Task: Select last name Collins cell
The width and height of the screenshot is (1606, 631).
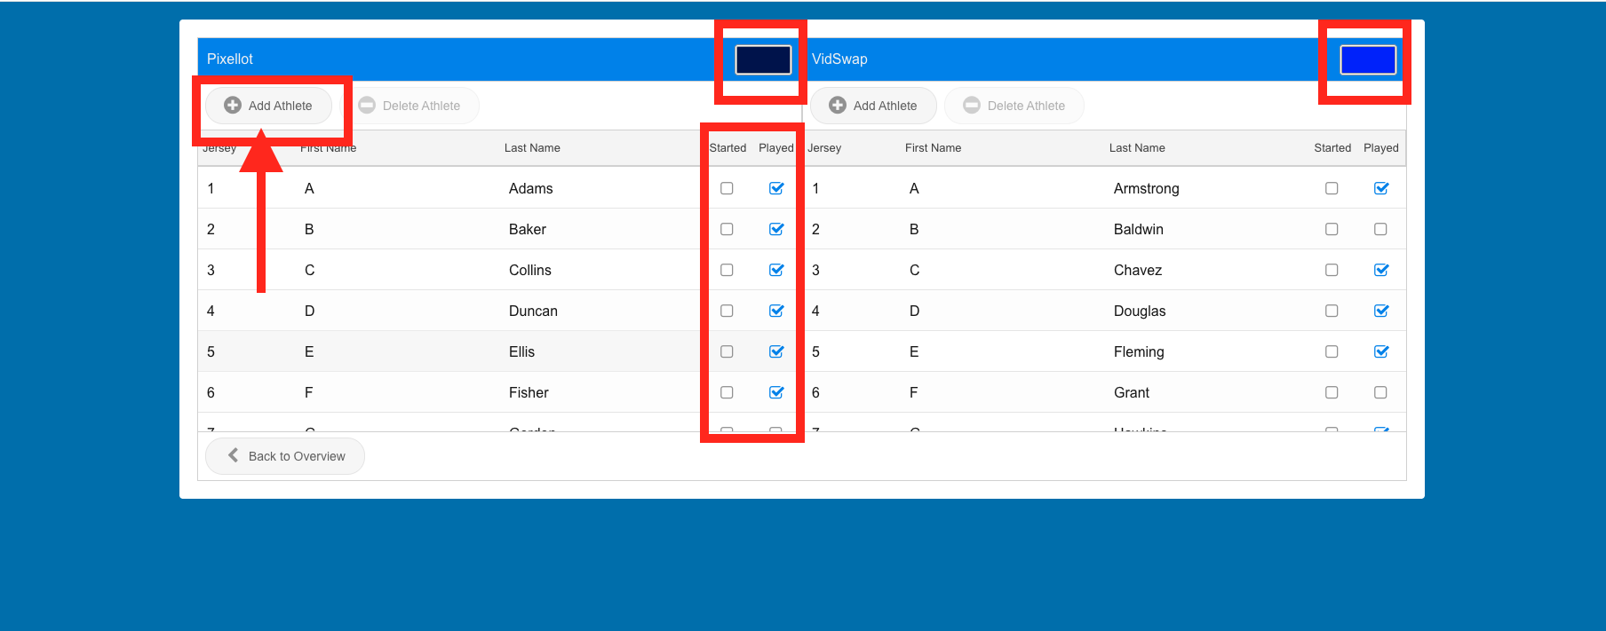Action: pos(530,270)
